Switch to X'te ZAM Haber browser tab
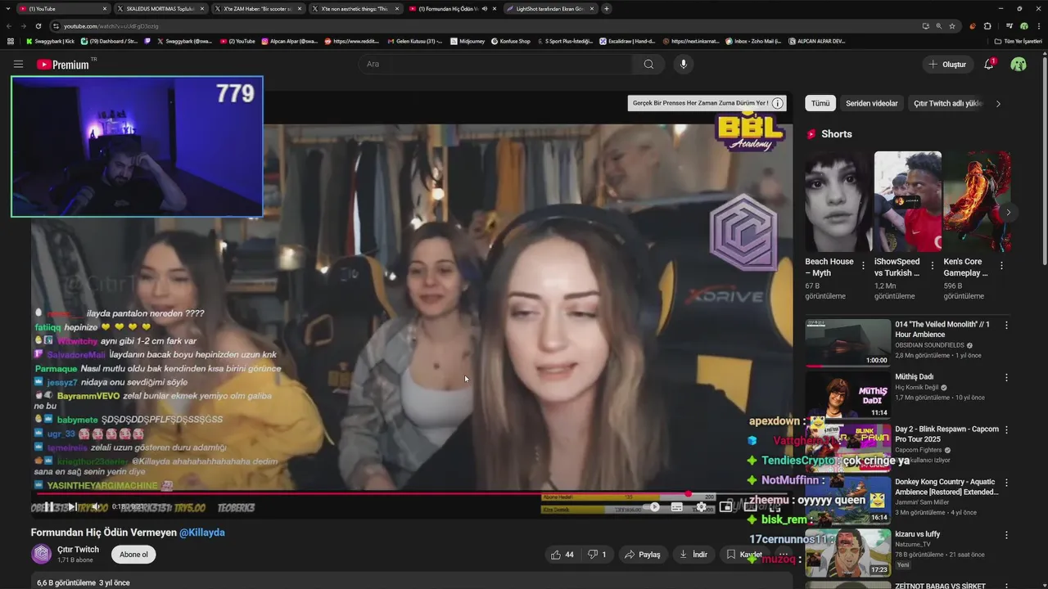Image resolution: width=1048 pixels, height=589 pixels. pos(258,9)
